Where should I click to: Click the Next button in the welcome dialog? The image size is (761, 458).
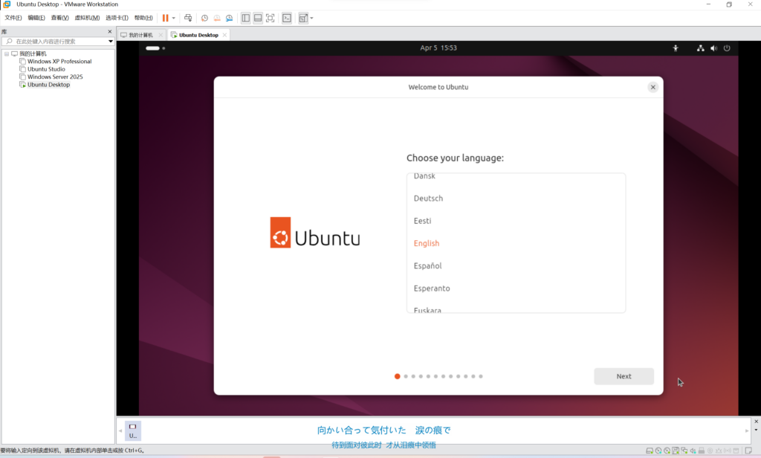click(x=624, y=376)
